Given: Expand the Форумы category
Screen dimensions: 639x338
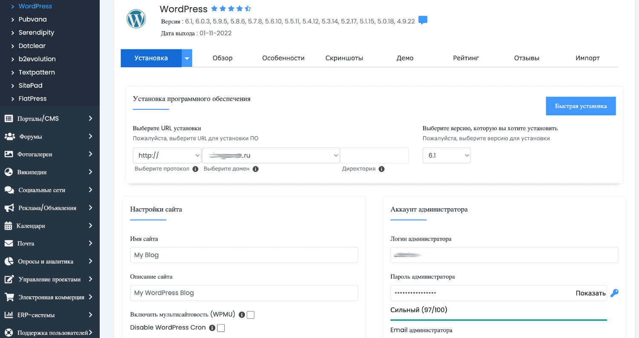Looking at the screenshot, I should (90, 136).
